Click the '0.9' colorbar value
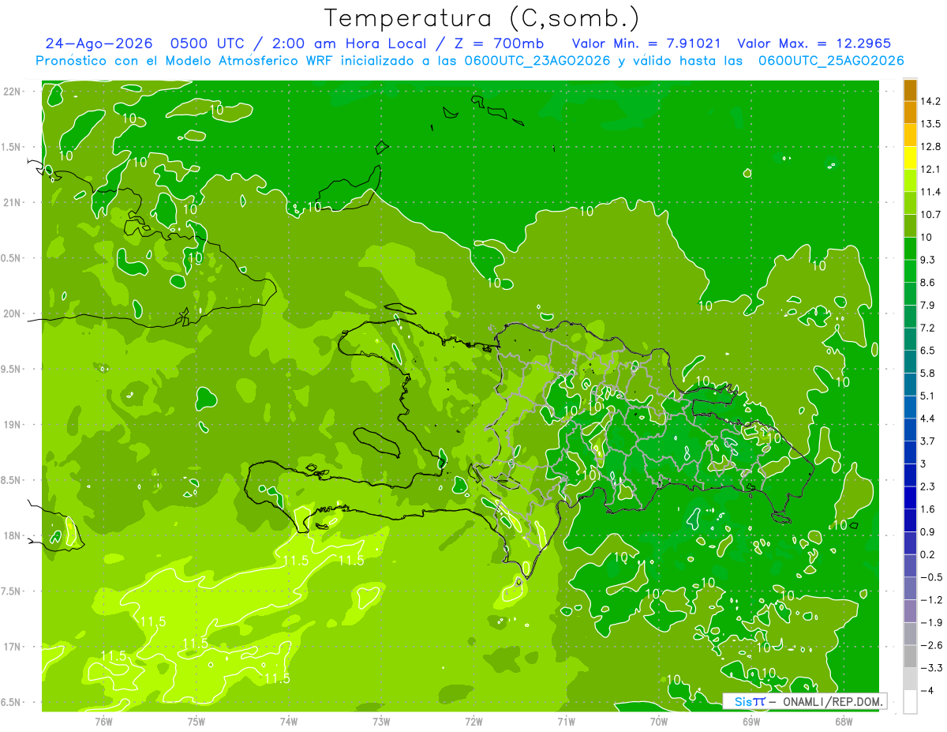Screen dimensions: 947x732 [928, 531]
